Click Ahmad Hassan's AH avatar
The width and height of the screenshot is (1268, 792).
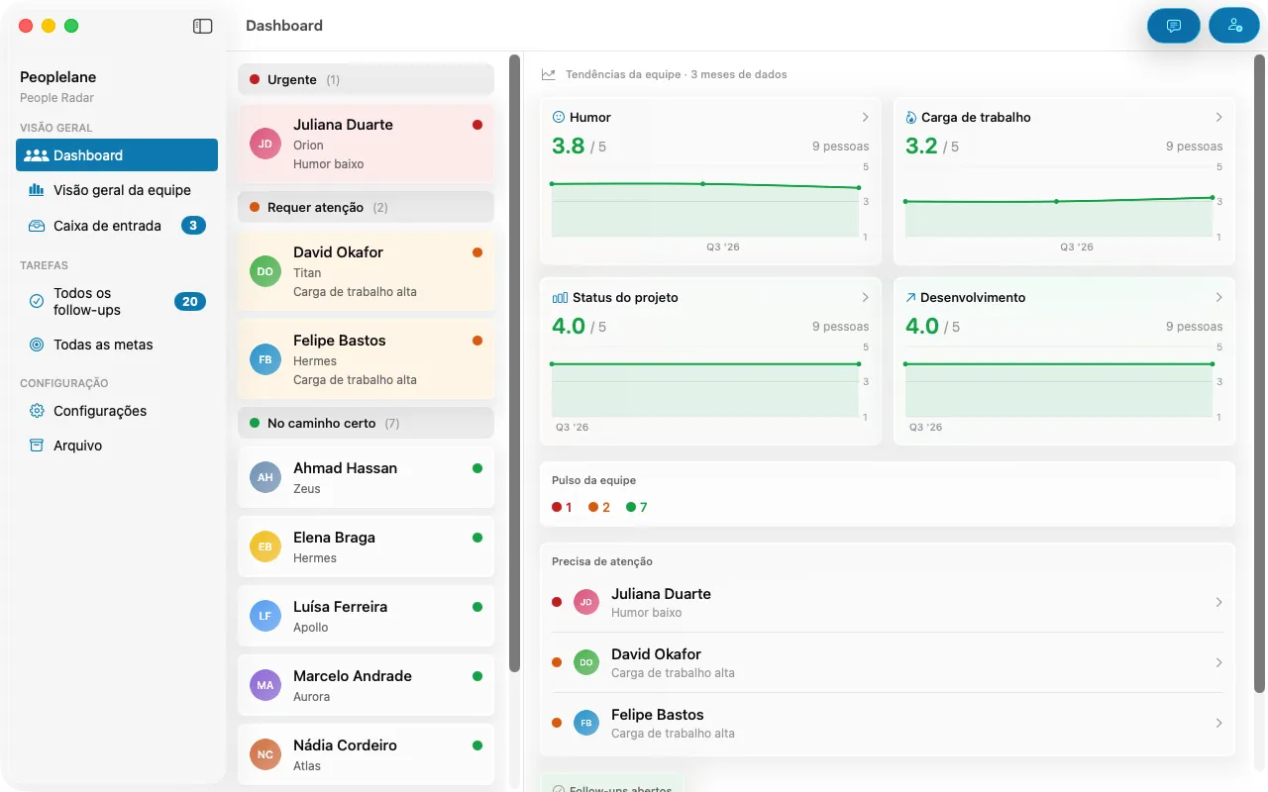click(x=265, y=477)
